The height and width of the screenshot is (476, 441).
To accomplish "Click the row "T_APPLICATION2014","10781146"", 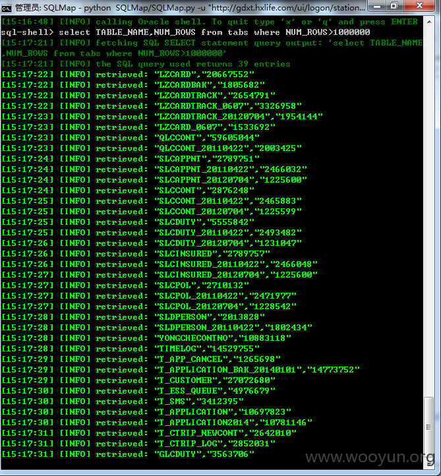I will click(157, 422).
